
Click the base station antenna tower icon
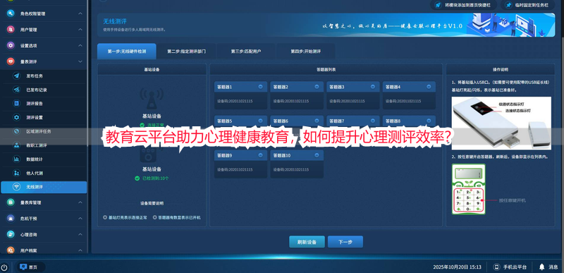point(152,99)
